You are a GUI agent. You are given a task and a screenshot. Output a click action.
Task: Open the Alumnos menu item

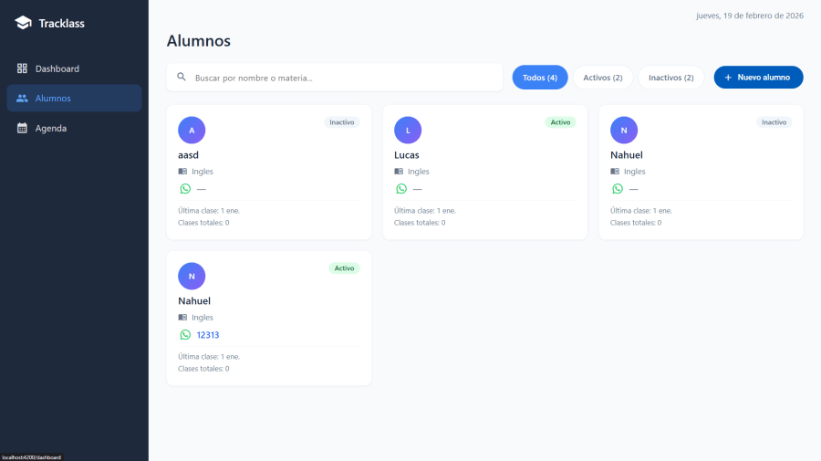click(x=75, y=98)
